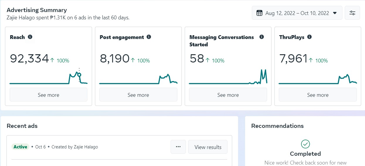The width and height of the screenshot is (365, 166).
Task: Click the info icon next to Reach
Action: click(x=30, y=37)
